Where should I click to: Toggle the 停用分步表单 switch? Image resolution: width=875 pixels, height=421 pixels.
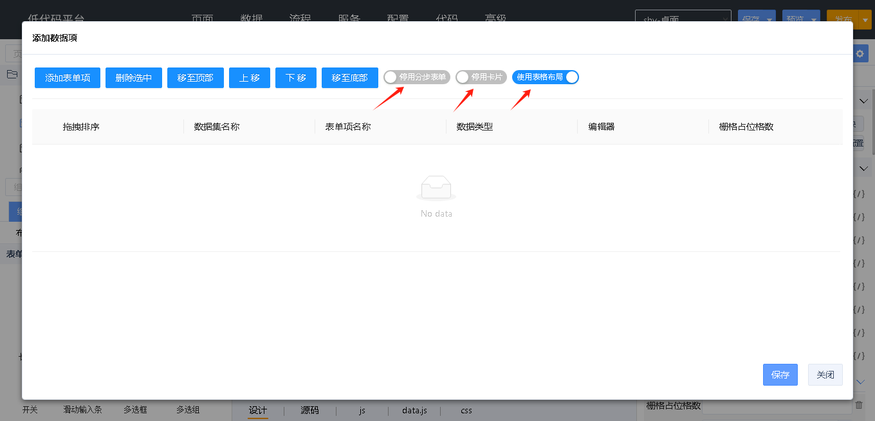tap(416, 77)
